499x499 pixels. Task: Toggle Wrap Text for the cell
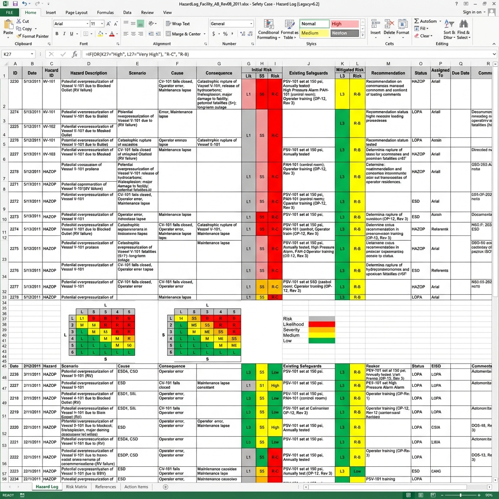[177, 23]
